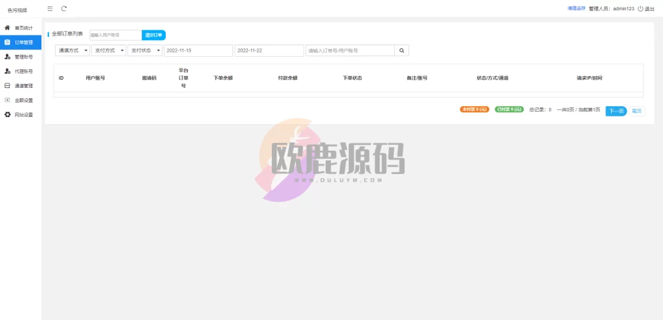Click the 管理人员: admin123 text

tap(611, 9)
